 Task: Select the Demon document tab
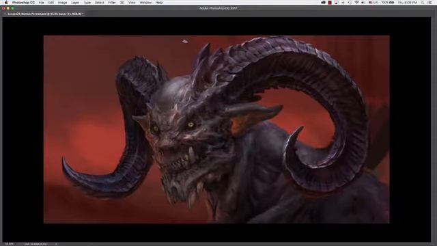(46, 14)
